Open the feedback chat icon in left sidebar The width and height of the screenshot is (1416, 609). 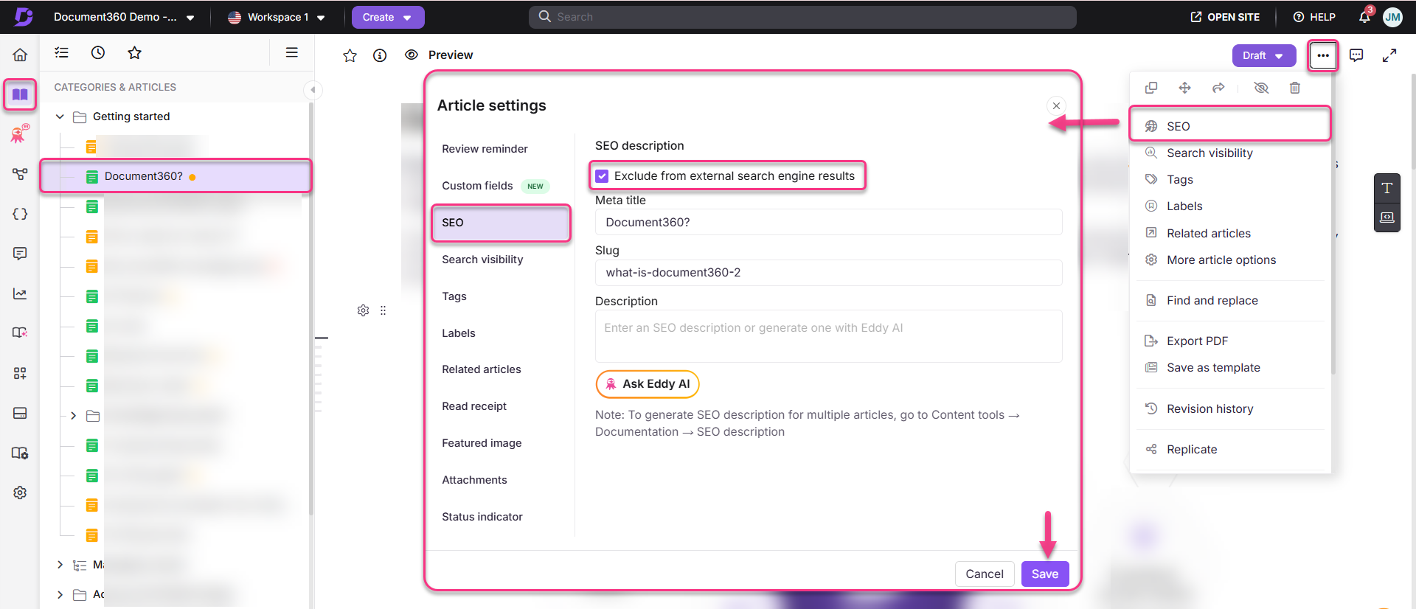coord(20,254)
